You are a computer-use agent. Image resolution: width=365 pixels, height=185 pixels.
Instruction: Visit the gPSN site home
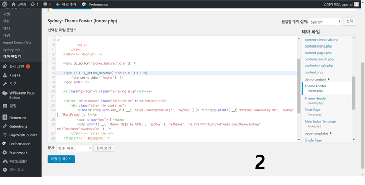19,4
